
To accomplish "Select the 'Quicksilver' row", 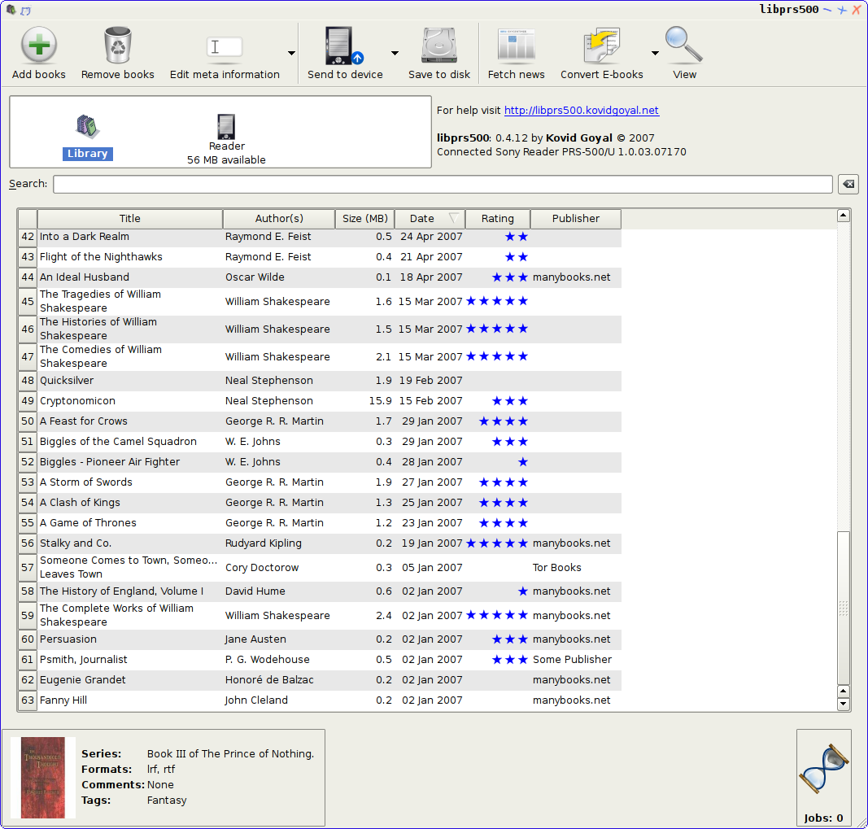I will tap(320, 381).
